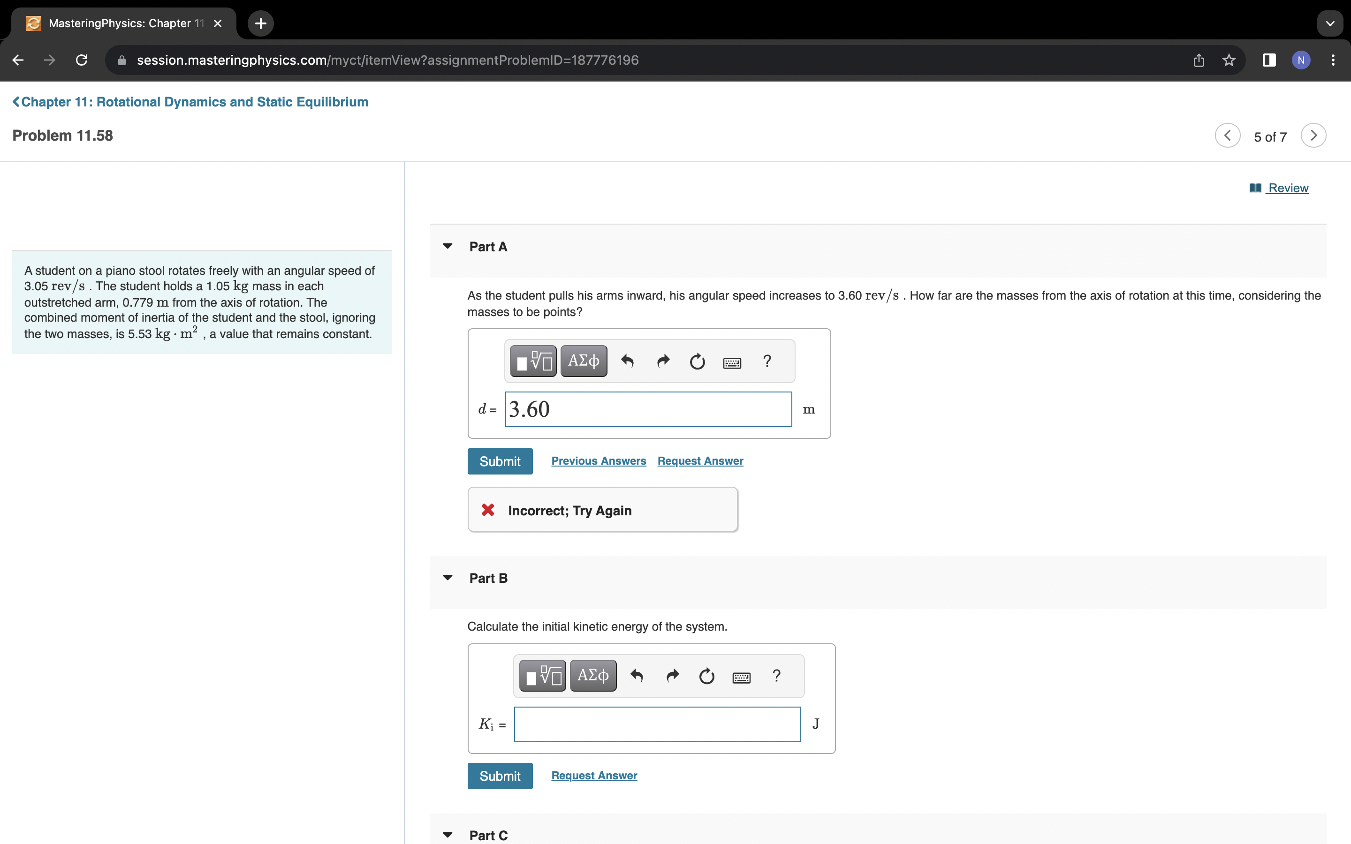The height and width of the screenshot is (844, 1351).
Task: Open Greek symbols palette in Part A toolbar
Action: 584,361
